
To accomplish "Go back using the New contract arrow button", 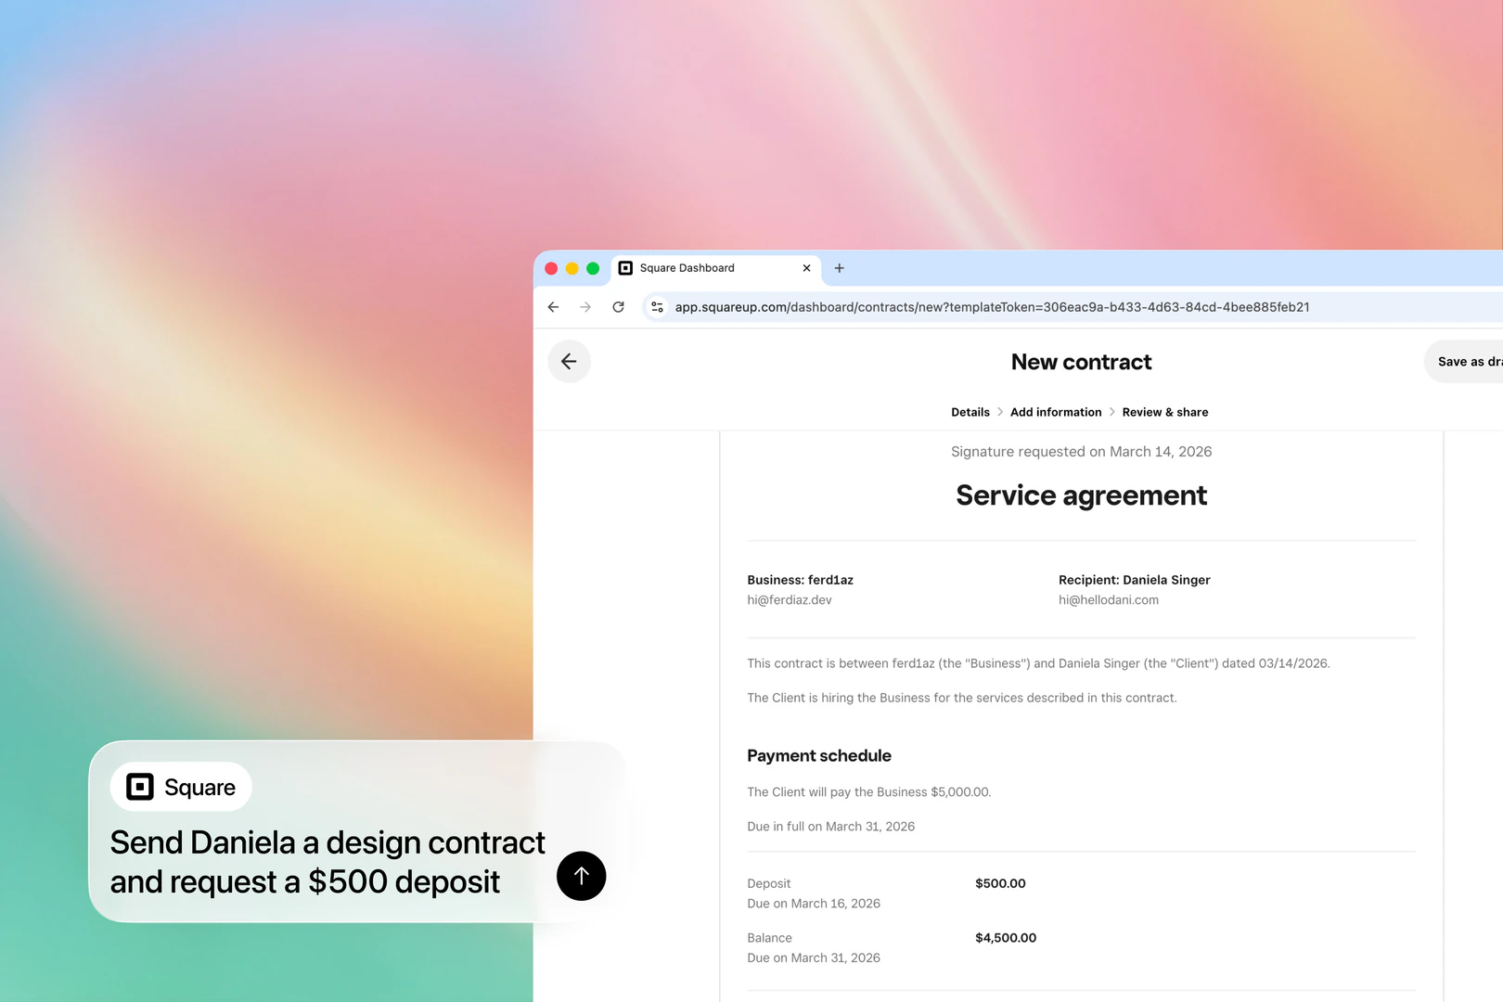I will pos(569,362).
